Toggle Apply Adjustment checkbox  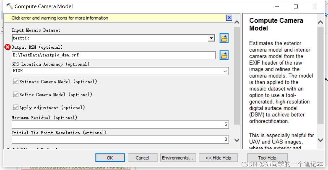pyautogui.click(x=16, y=107)
